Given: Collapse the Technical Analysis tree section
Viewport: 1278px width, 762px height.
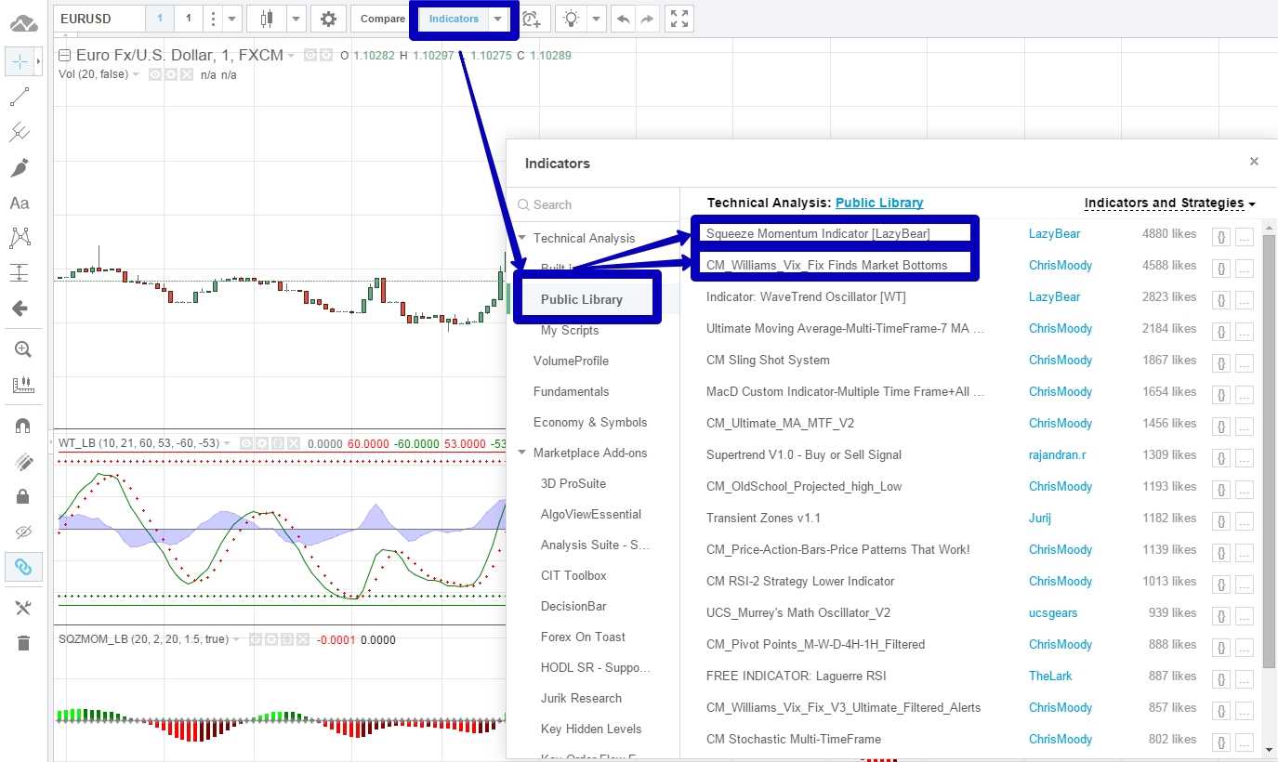Looking at the screenshot, I should point(522,238).
